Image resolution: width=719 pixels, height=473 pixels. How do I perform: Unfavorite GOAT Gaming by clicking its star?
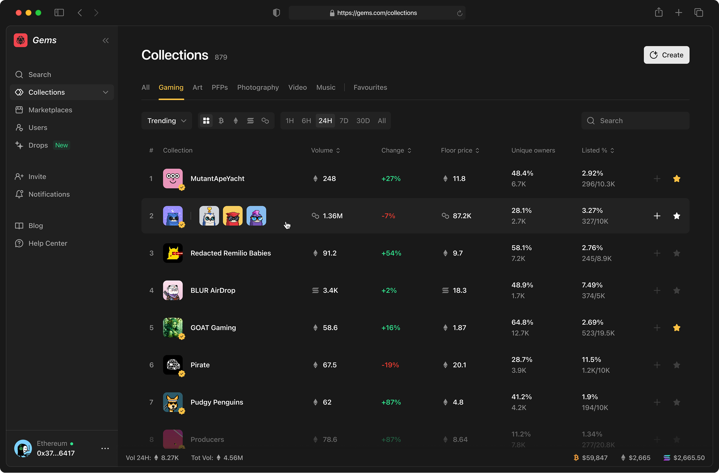pos(677,328)
